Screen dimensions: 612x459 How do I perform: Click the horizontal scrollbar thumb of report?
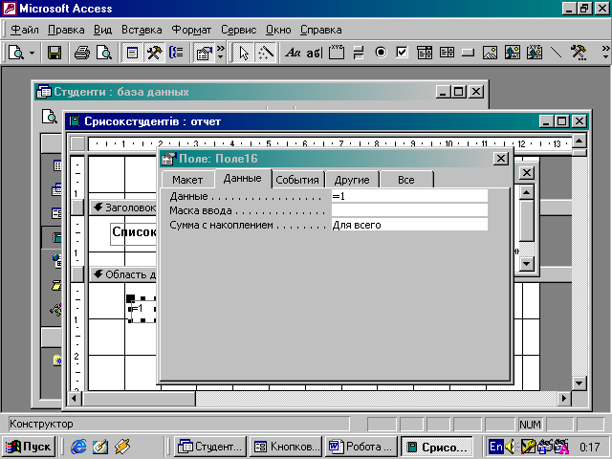[140, 399]
